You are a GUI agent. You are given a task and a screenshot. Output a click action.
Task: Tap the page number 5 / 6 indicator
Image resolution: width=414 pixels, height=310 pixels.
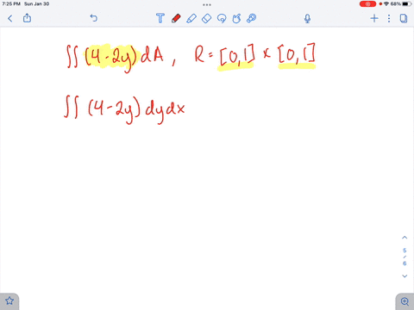[405, 257]
